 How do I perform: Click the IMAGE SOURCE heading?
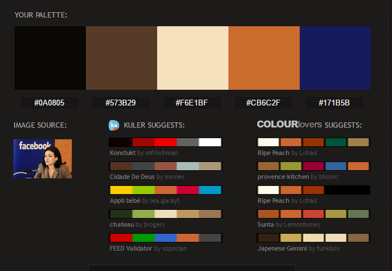tap(40, 125)
